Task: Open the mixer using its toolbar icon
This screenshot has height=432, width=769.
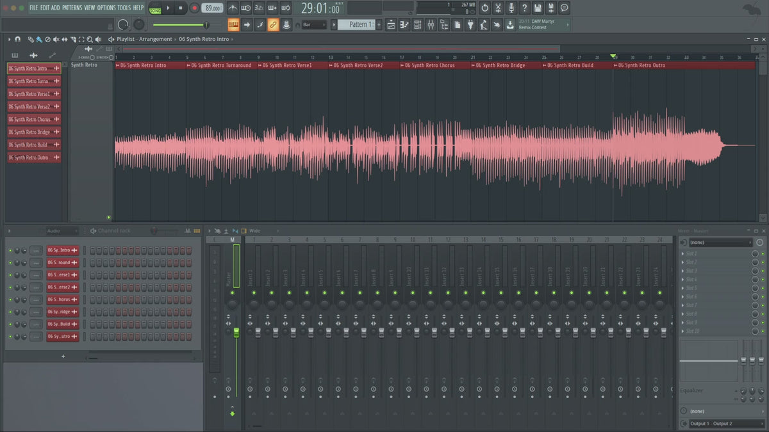Action: (430, 25)
